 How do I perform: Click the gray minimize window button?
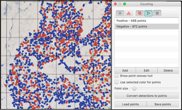(x=120, y=4)
